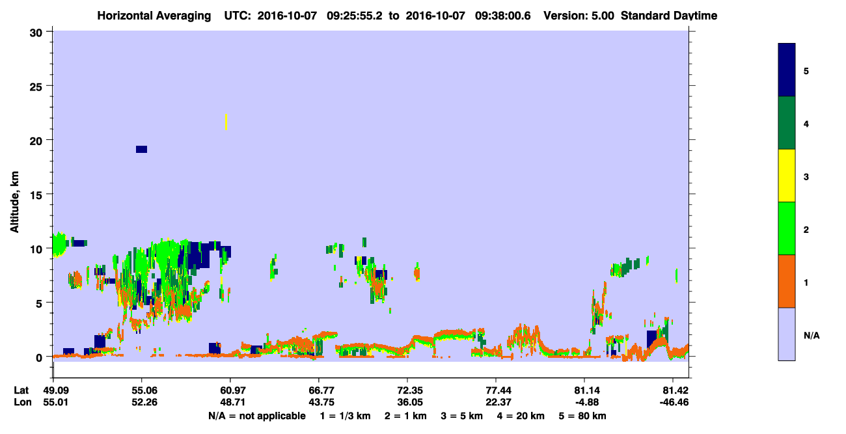This screenshot has height=434, width=846.
Task: Click the colorbar label '3'
Action: coord(806,176)
